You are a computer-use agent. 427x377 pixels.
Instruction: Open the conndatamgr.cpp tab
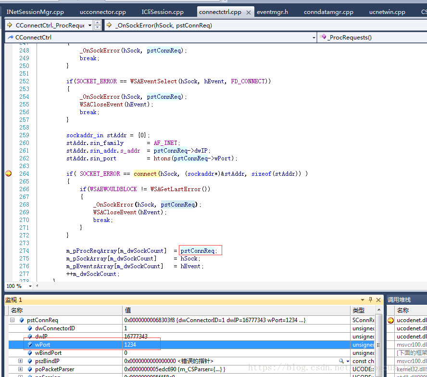tap(327, 12)
